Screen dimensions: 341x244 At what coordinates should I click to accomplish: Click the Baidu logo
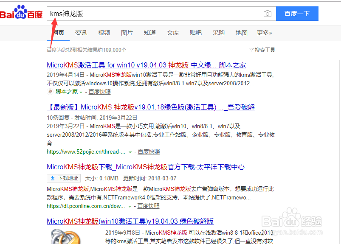click(21, 12)
